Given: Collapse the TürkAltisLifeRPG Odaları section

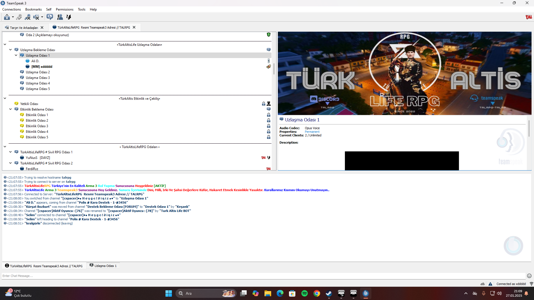Looking at the screenshot, I should coord(5,147).
